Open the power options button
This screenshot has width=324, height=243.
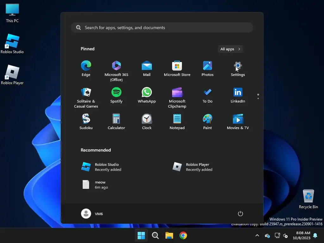pos(240,214)
